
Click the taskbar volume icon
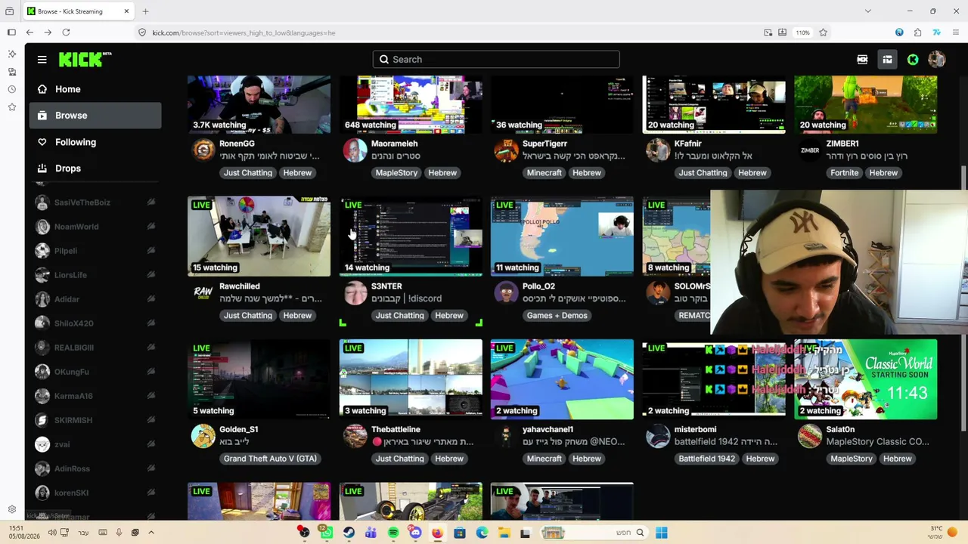click(x=52, y=533)
